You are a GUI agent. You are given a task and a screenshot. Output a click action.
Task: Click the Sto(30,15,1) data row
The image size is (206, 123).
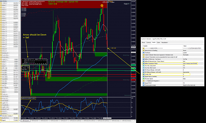[9, 118]
